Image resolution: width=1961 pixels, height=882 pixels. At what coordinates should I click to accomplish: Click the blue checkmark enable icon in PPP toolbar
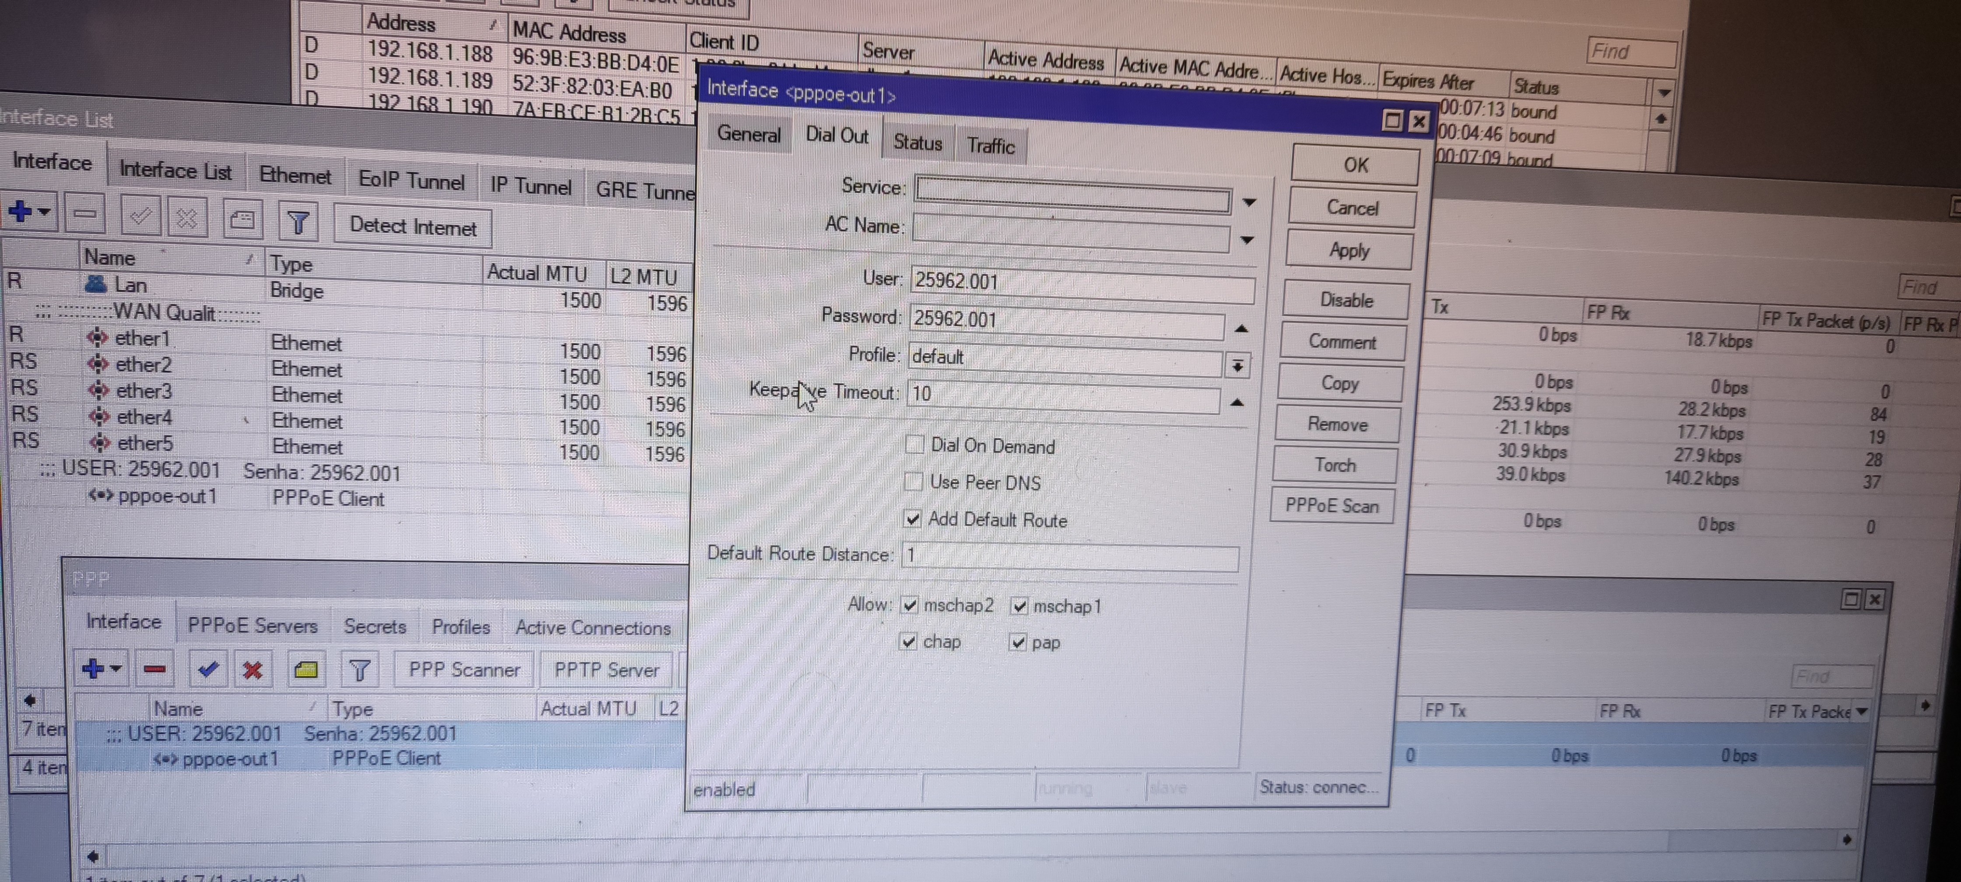208,669
